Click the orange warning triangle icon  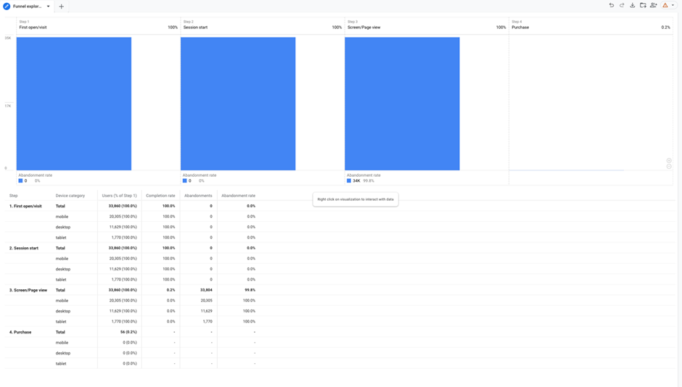click(x=665, y=6)
